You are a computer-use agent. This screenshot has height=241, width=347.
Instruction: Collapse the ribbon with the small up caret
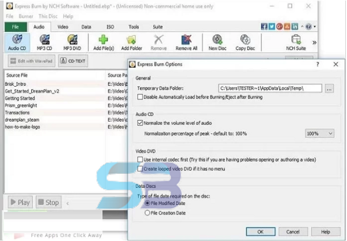point(302,27)
